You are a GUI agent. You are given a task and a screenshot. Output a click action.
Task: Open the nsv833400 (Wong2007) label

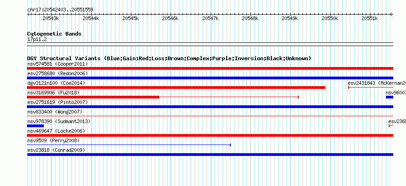(55, 112)
